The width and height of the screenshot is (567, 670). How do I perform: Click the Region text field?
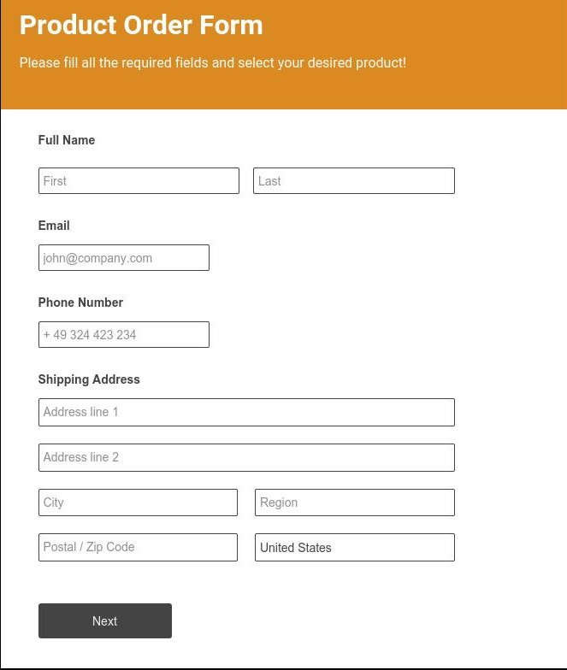354,502
